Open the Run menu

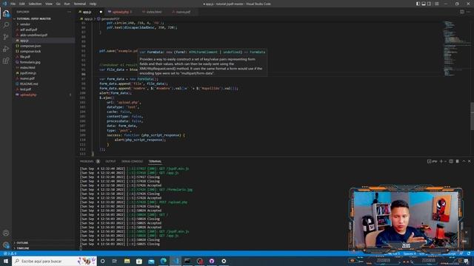(67, 4)
